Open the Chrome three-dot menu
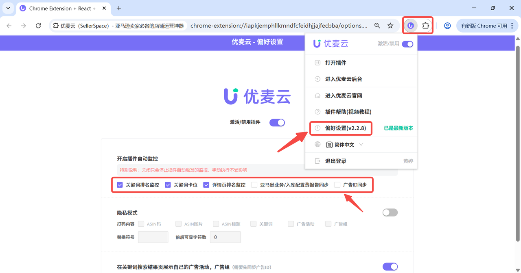Image resolution: width=521 pixels, height=273 pixels. (x=512, y=25)
